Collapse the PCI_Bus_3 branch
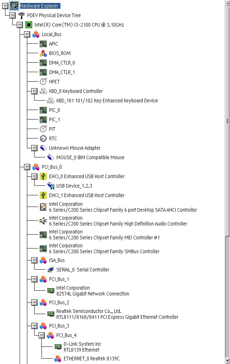Viewport: 230px width, 364px height. pyautogui.click(x=34, y=326)
